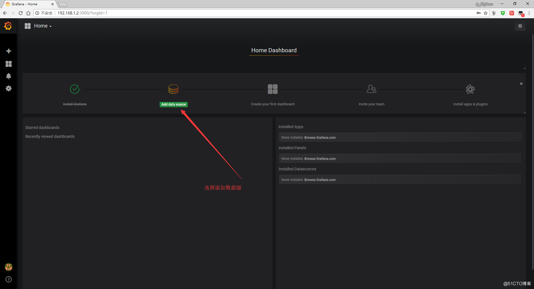Image resolution: width=534 pixels, height=289 pixels.
Task: Open the user avatar profile menu
Action: click(9, 267)
